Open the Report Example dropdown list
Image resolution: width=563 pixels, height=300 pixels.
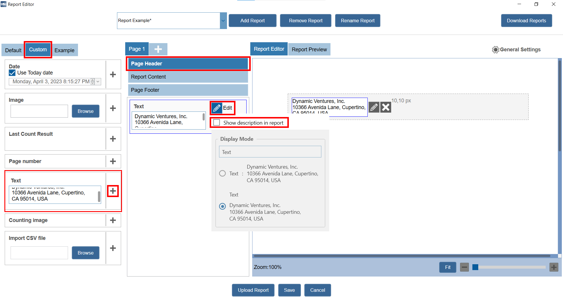click(223, 21)
